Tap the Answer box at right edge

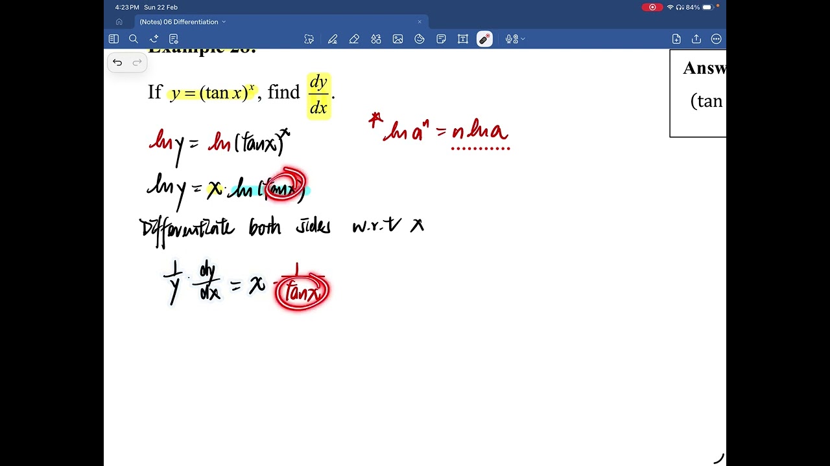point(698,93)
